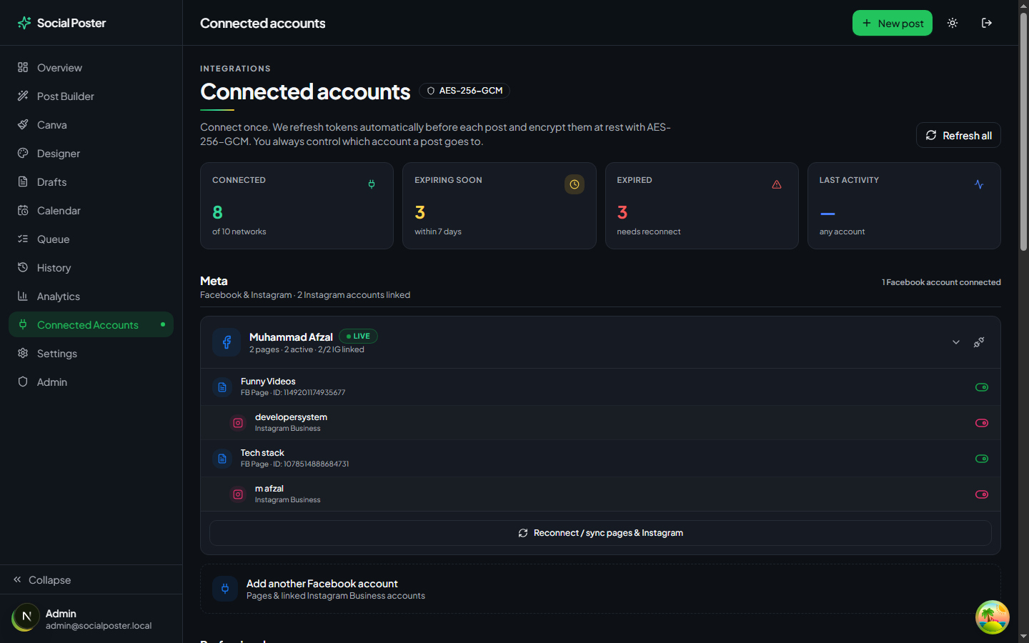Image resolution: width=1029 pixels, height=643 pixels.
Task: Select Connected Accounts in sidebar
Action: point(91,325)
